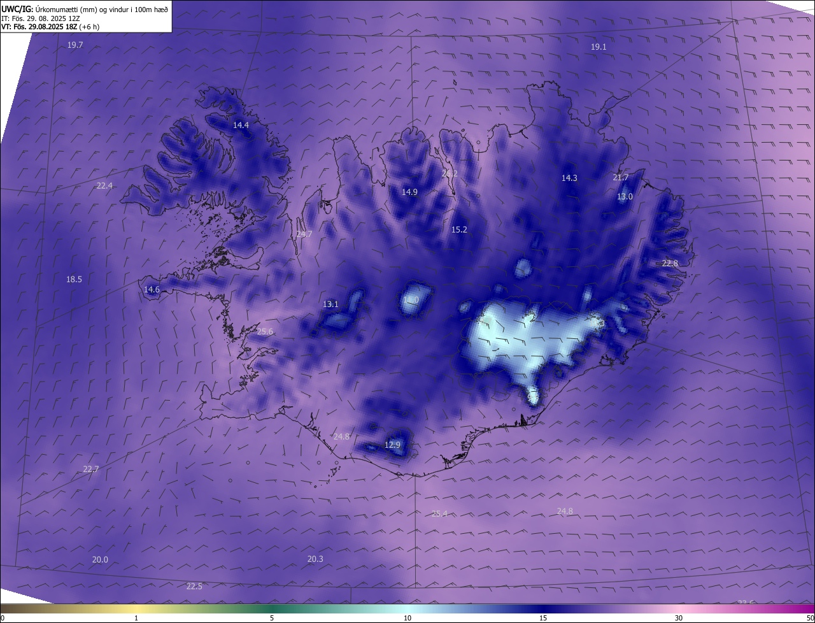Click the 20.0 value label
Screen dimensions: 815x623
[x=100, y=560]
